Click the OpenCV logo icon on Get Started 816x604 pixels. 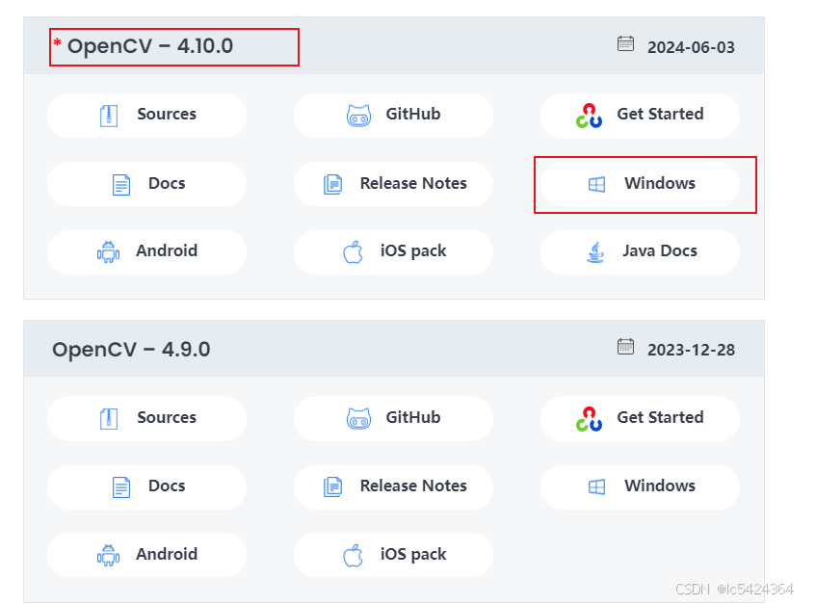588,115
